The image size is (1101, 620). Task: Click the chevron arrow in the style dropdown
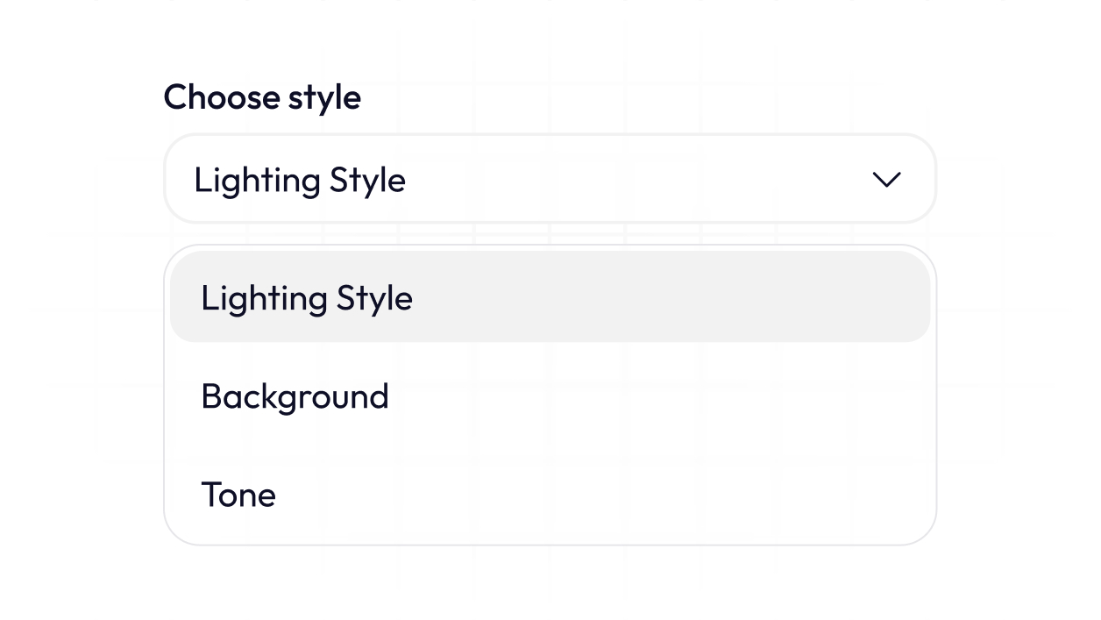886,180
